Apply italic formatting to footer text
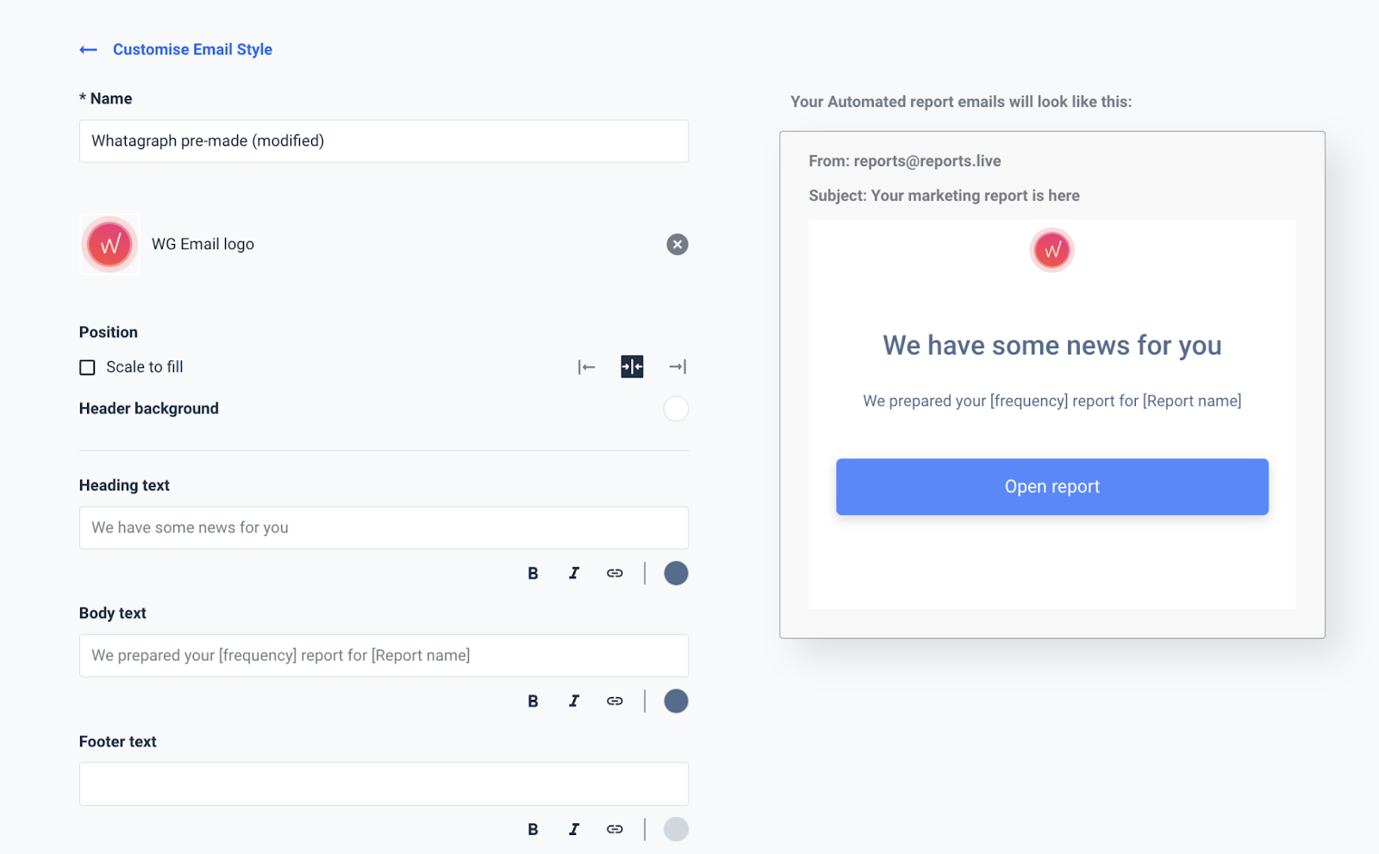This screenshot has height=854, width=1379. tap(574, 828)
